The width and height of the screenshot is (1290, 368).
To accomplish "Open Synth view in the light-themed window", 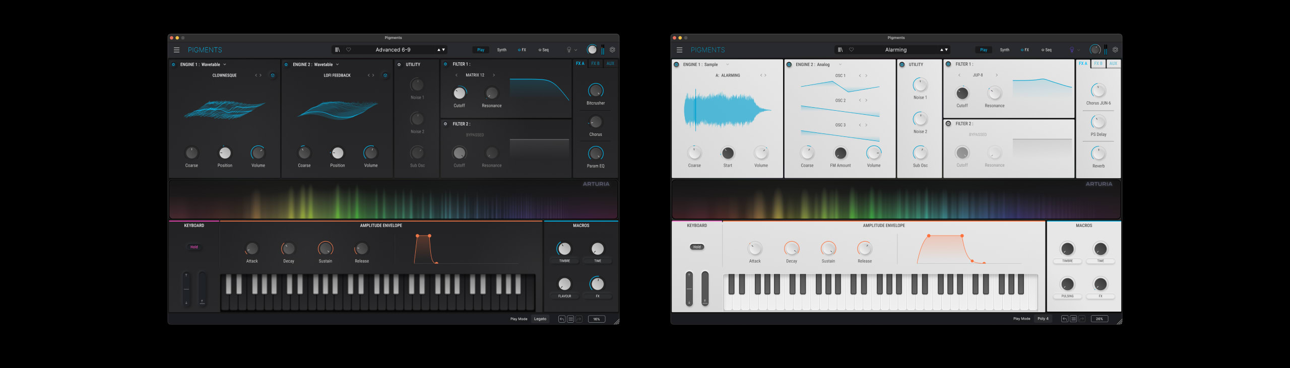I will click(1004, 50).
